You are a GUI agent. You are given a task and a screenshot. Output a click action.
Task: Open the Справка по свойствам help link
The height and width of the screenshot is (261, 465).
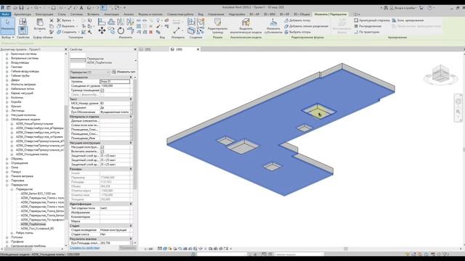click(85, 248)
